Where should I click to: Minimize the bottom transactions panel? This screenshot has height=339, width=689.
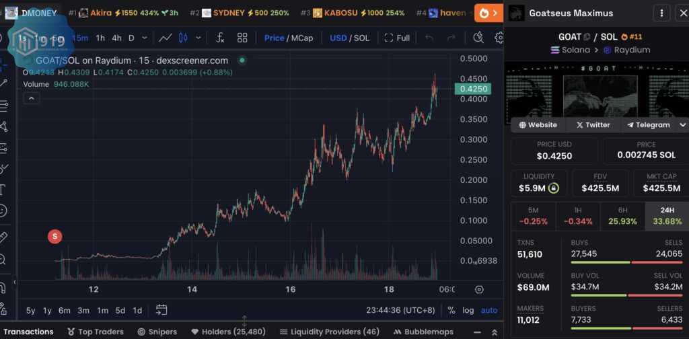478,332
